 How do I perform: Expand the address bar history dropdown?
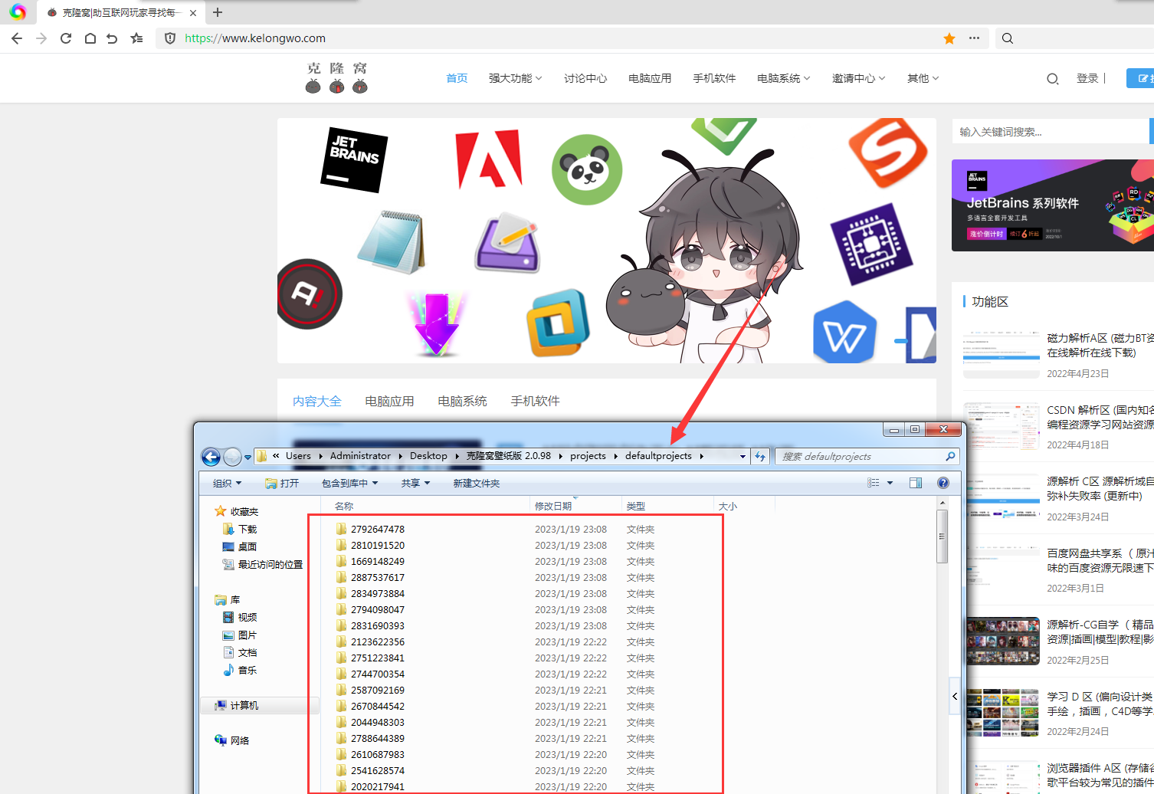(x=743, y=456)
